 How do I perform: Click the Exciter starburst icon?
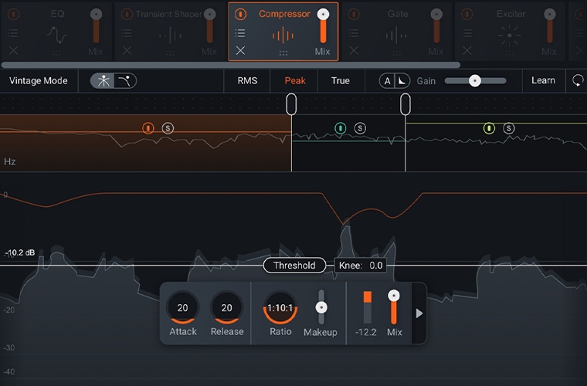pyautogui.click(x=510, y=36)
